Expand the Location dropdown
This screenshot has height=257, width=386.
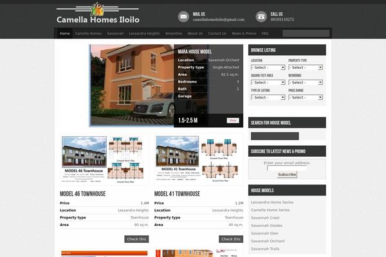268,67
